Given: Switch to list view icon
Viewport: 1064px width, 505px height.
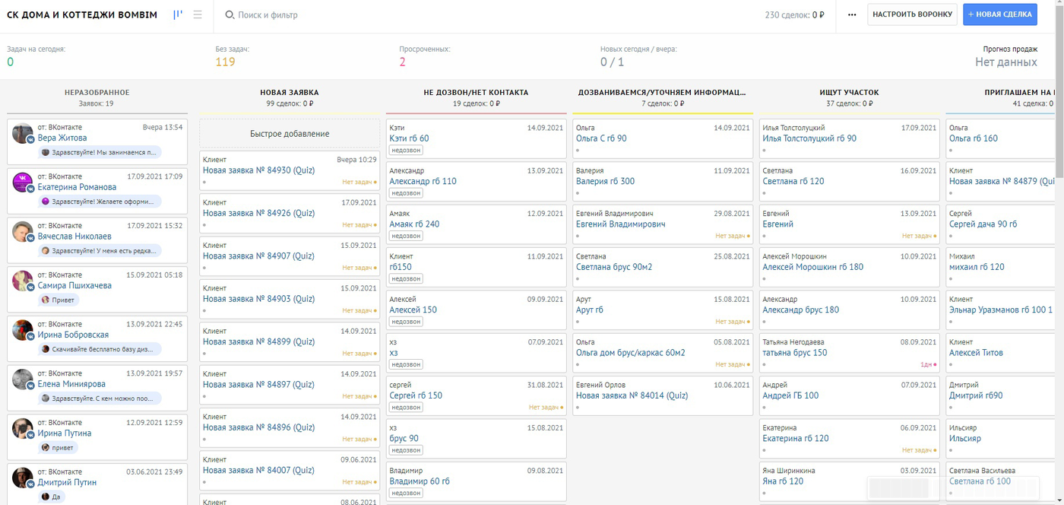Looking at the screenshot, I should click(x=198, y=14).
